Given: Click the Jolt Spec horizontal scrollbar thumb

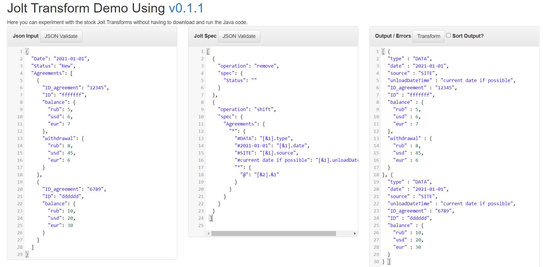Looking at the screenshot, I should click(273, 233).
